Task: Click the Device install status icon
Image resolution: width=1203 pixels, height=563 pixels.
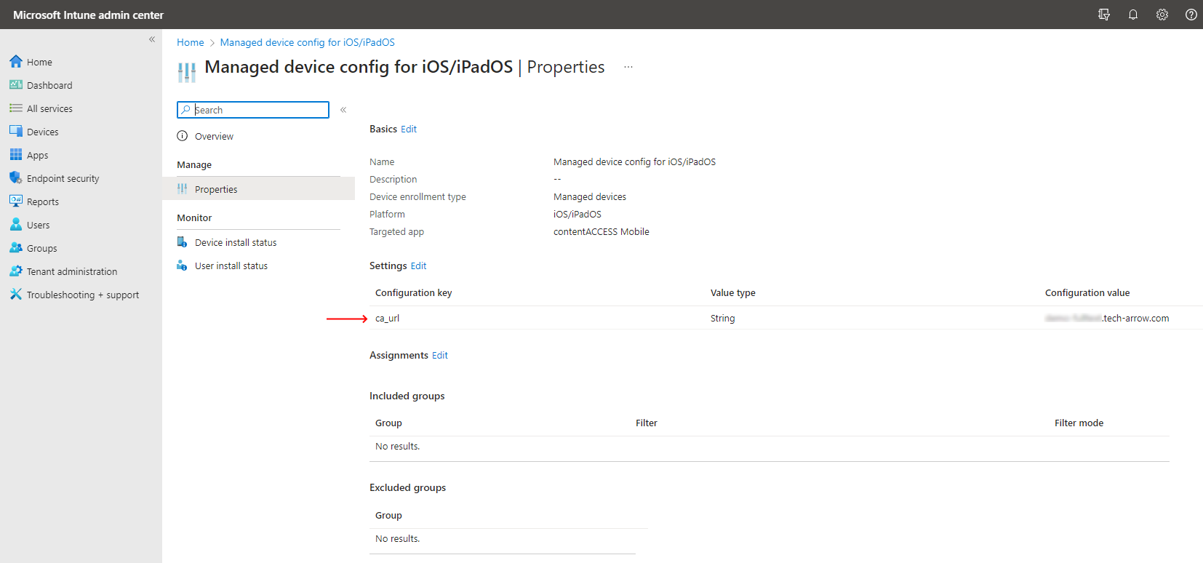Action: point(183,242)
